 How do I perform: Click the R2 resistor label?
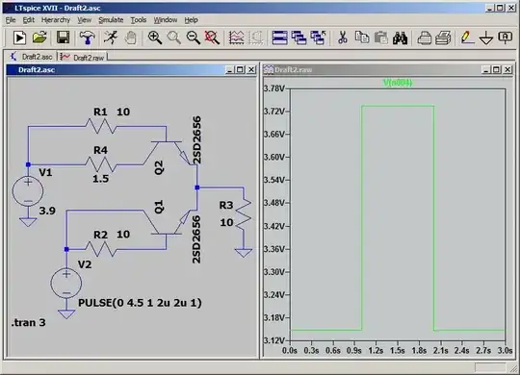pyautogui.click(x=100, y=235)
